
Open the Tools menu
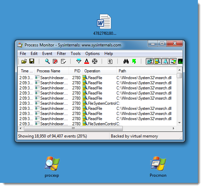tap(76, 54)
